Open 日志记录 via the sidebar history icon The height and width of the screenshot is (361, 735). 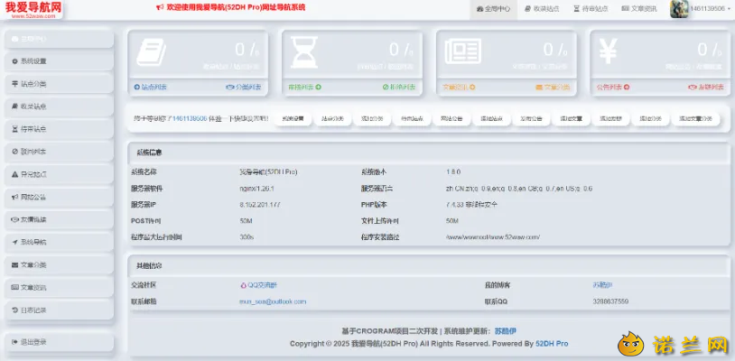(14, 310)
